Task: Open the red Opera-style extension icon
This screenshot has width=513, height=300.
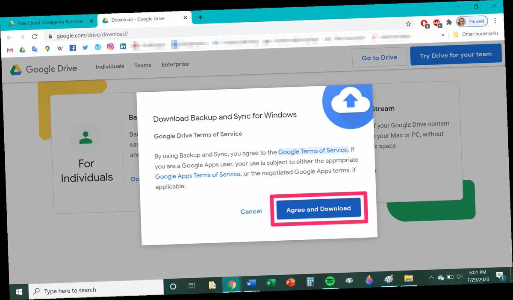Action: point(424,23)
